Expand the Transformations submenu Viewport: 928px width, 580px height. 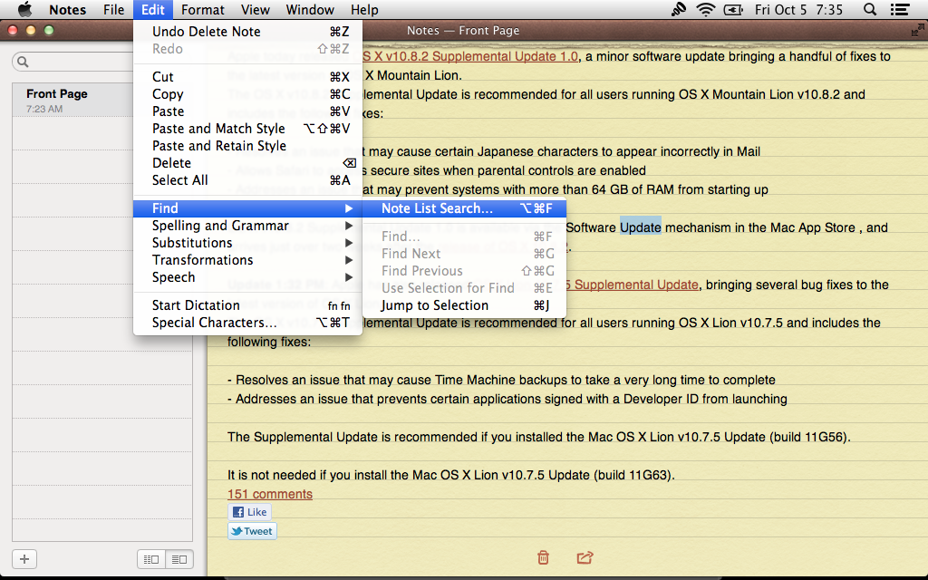[247, 260]
